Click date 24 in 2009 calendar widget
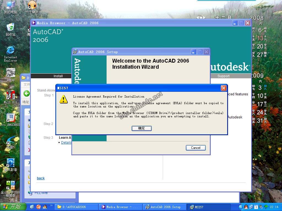 (x=260, y=112)
